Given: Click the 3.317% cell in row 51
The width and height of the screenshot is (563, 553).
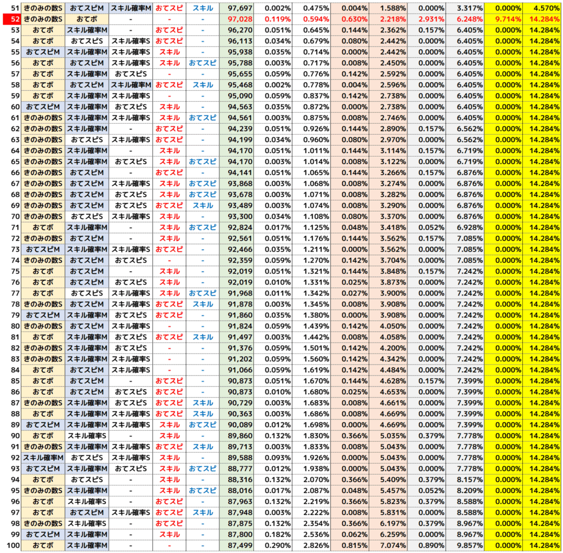Looking at the screenshot, I should tap(465, 8).
